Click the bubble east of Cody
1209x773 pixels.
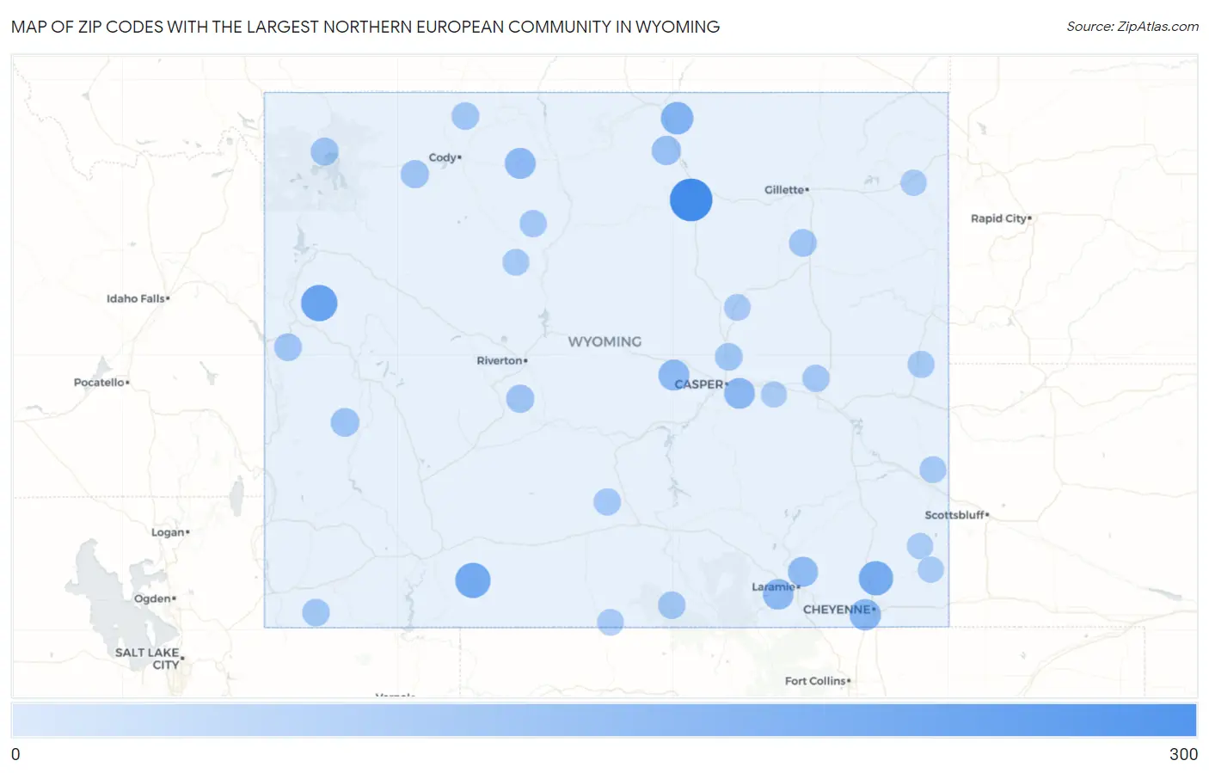[520, 163]
